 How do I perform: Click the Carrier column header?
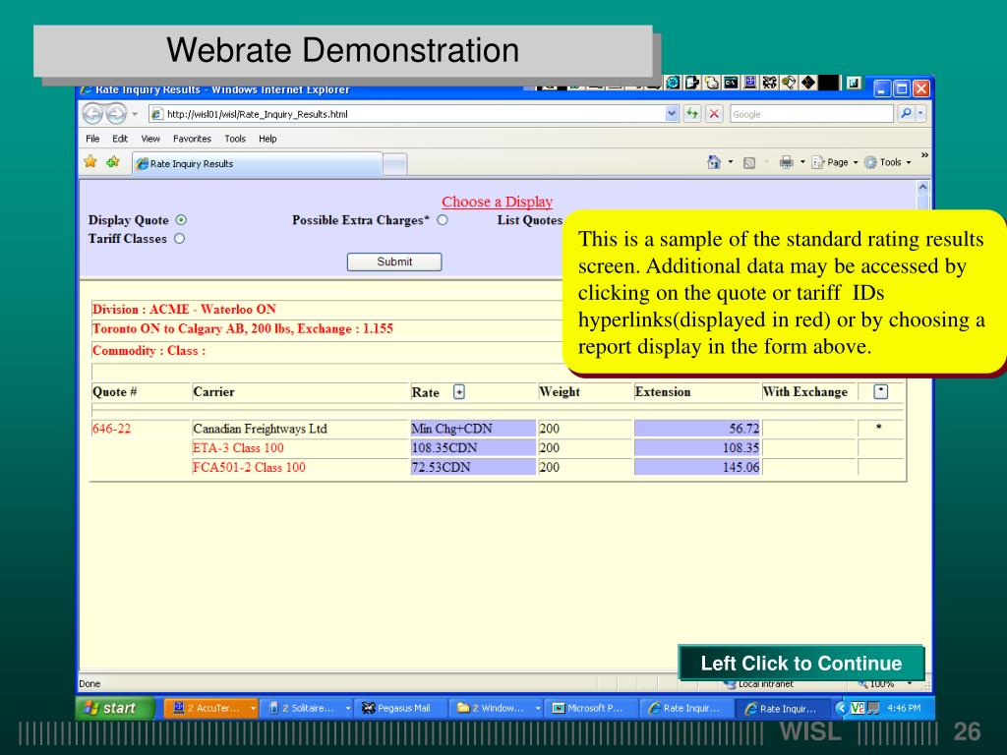pos(213,391)
